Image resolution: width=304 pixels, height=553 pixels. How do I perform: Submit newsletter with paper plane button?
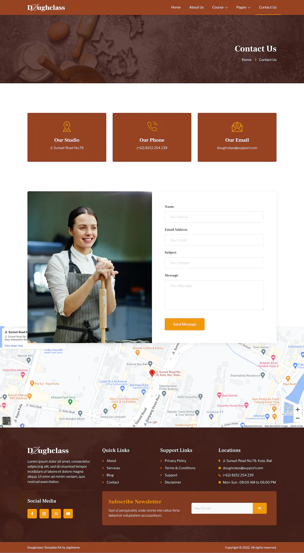tap(260, 508)
